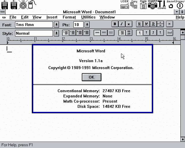
Task: Click the USER keyboard icon
Action: [x=125, y=5]
